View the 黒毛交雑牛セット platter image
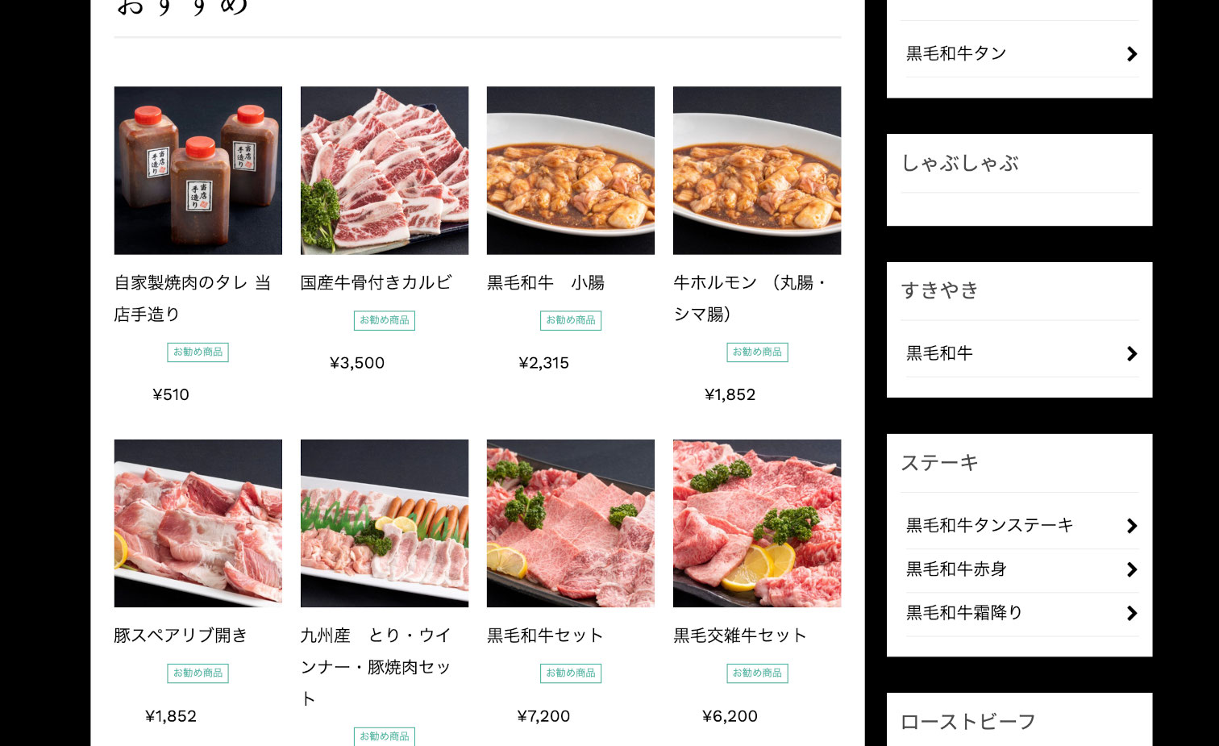The width and height of the screenshot is (1219, 746). [x=757, y=523]
